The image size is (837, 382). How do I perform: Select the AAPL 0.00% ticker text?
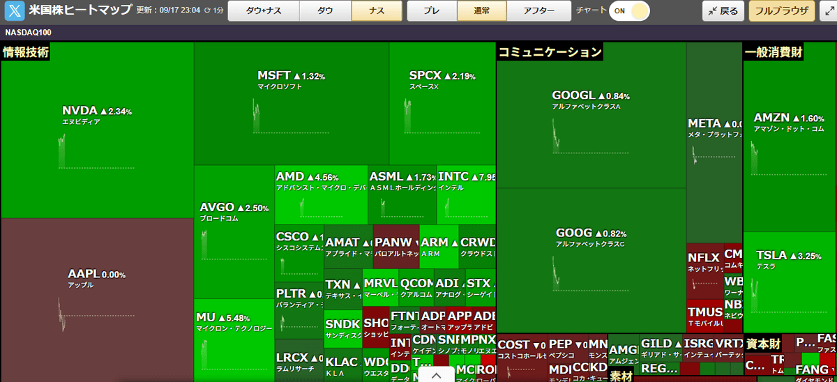pyautogui.click(x=96, y=274)
